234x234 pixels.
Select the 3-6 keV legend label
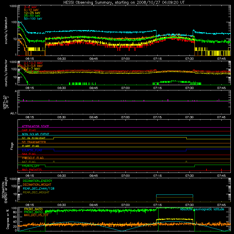[x=30, y=7]
